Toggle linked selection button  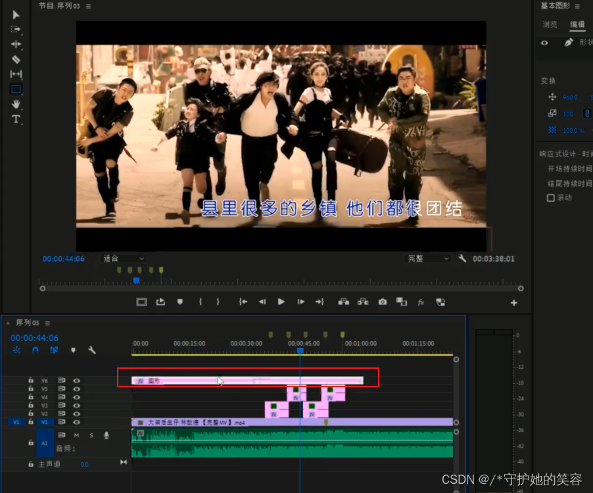pyautogui.click(x=54, y=350)
